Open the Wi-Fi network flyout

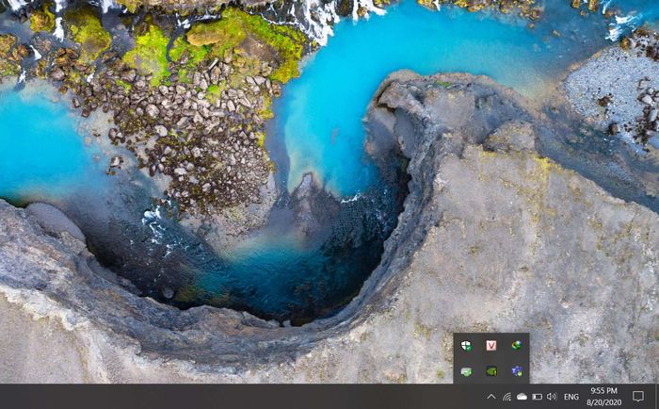pyautogui.click(x=506, y=397)
